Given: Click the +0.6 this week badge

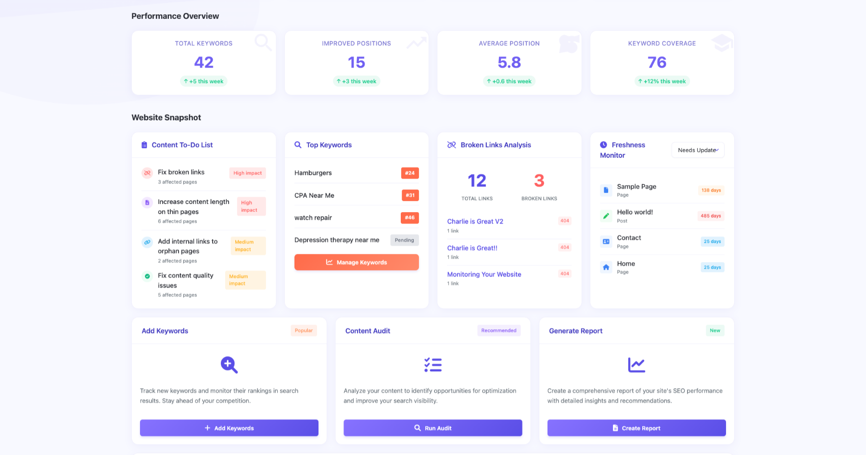Looking at the screenshot, I should click(x=509, y=81).
